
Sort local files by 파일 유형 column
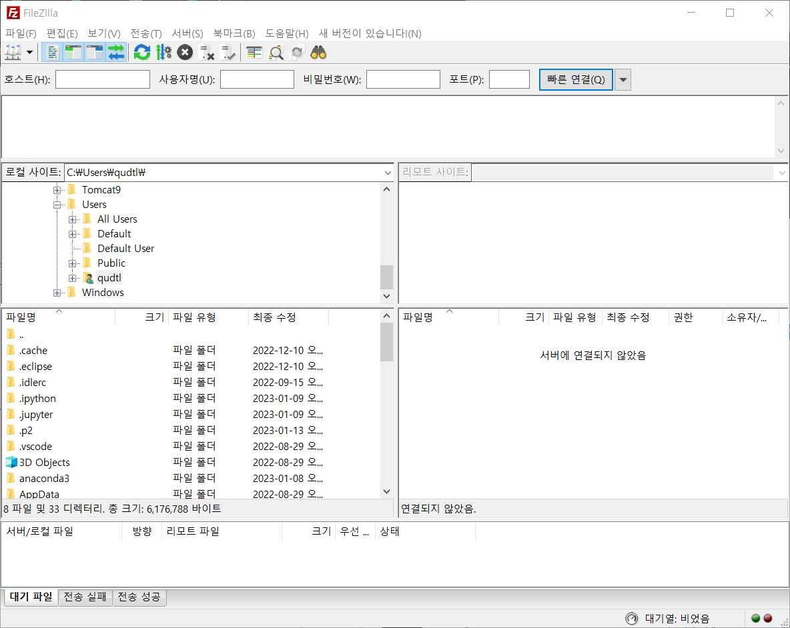(209, 317)
